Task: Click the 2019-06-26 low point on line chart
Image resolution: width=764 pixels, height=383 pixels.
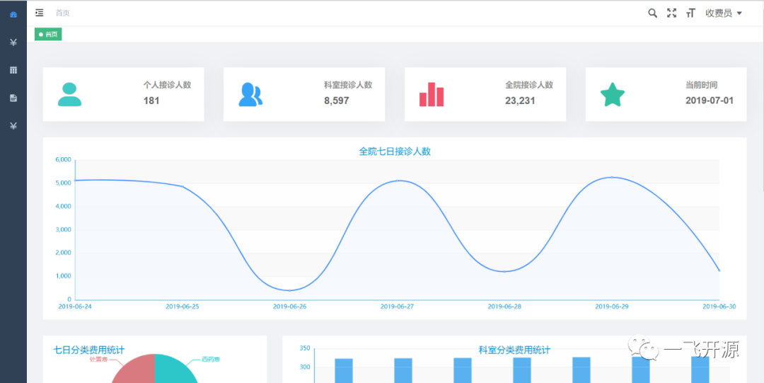Action: click(x=290, y=290)
